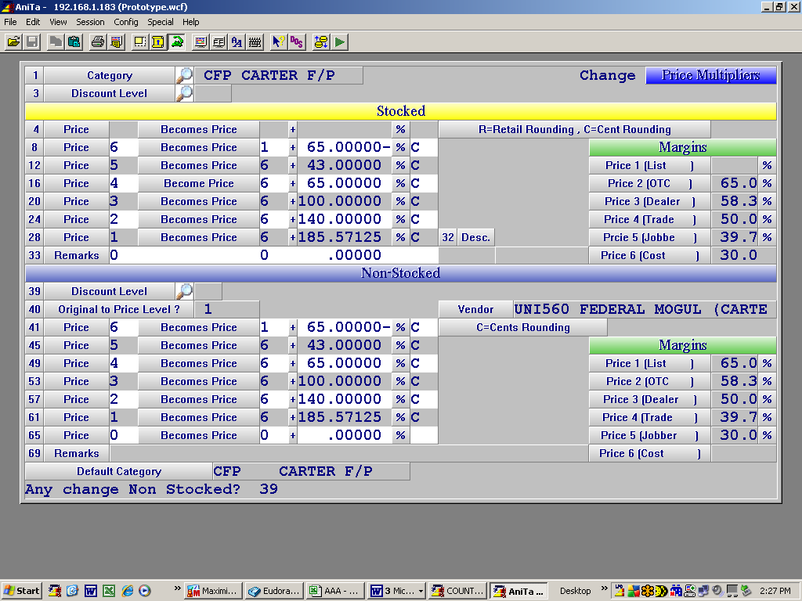Click the Category field label button
802x601 pixels.
[x=110, y=75]
